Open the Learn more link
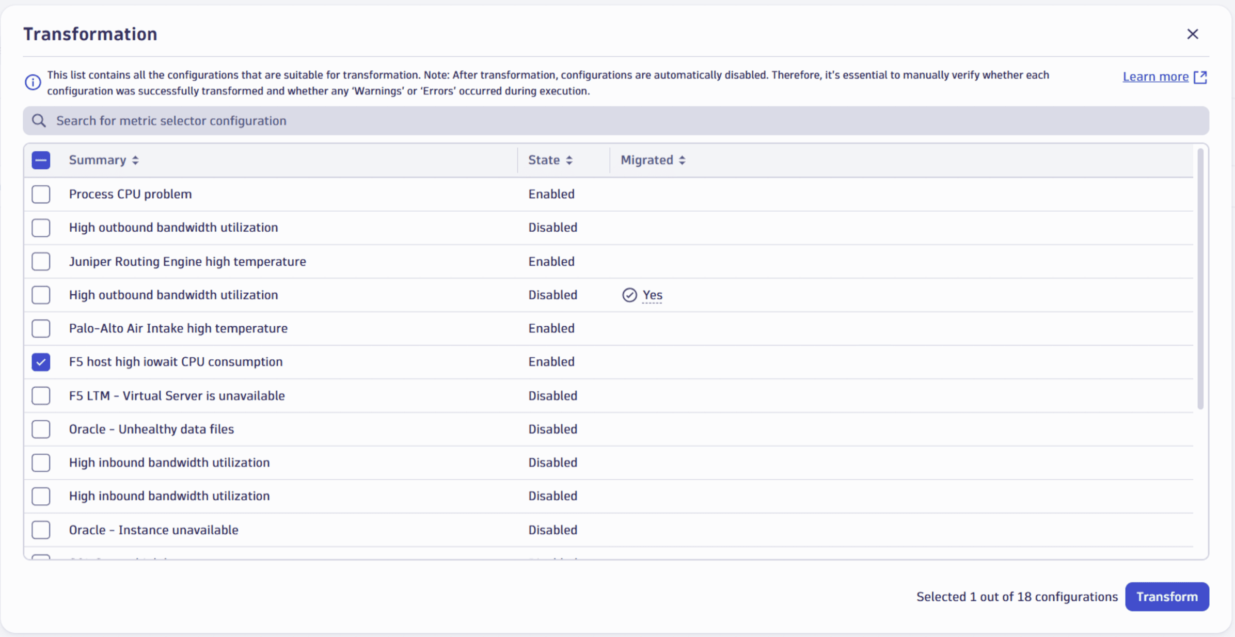The width and height of the screenshot is (1235, 637). pyautogui.click(x=1155, y=76)
